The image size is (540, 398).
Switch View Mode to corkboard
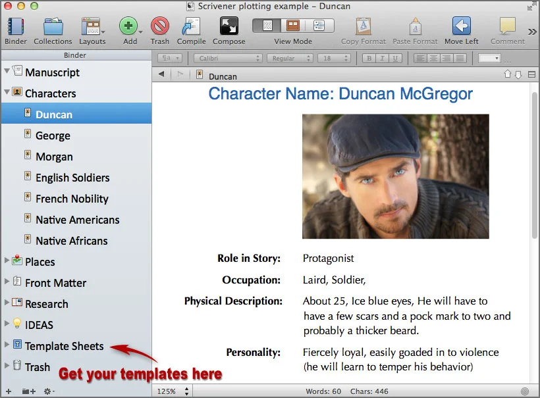pos(293,26)
